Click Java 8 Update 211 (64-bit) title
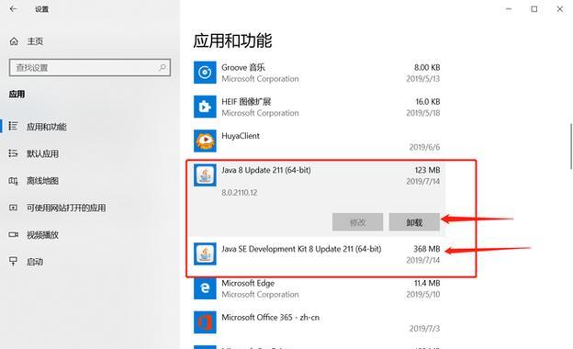Image resolution: width=573 pixels, height=349 pixels. click(x=266, y=170)
